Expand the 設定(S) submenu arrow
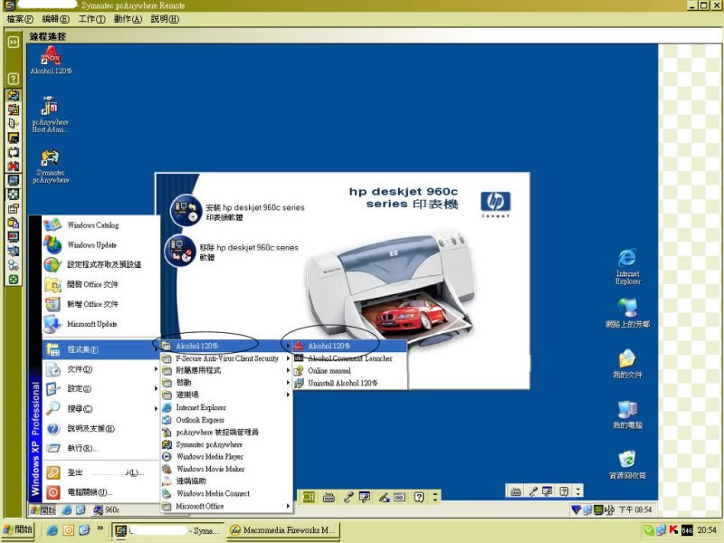724x543 pixels. coord(156,389)
